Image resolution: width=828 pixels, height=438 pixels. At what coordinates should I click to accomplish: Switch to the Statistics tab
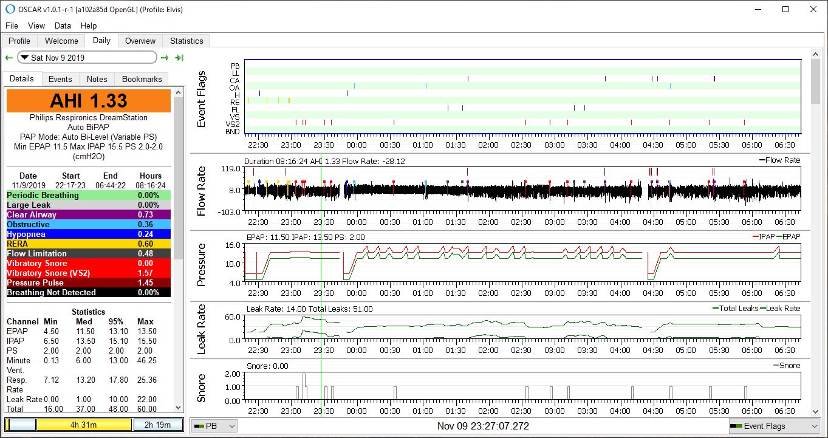point(186,41)
